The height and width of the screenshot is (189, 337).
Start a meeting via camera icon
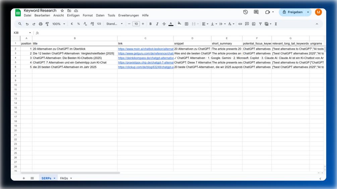pyautogui.click(x=267, y=12)
